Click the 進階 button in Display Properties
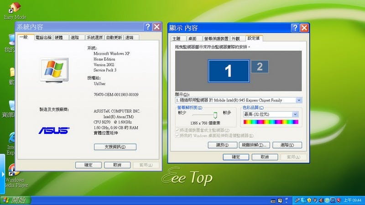Viewport: 365px width, 205px height. tap(287, 145)
